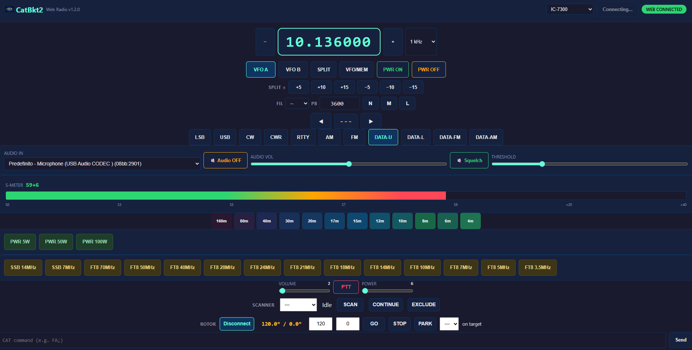
Task: Click Send to transmit CAT command
Action: click(x=681, y=340)
